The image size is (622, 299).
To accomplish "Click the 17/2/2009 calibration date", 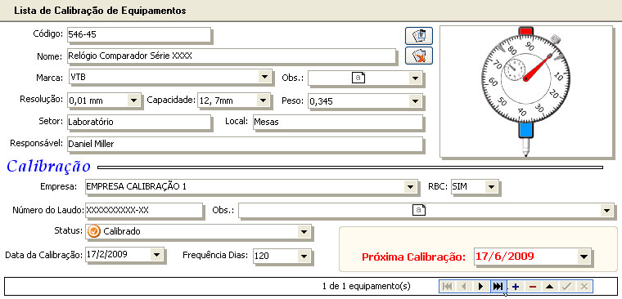I will pyautogui.click(x=106, y=254).
